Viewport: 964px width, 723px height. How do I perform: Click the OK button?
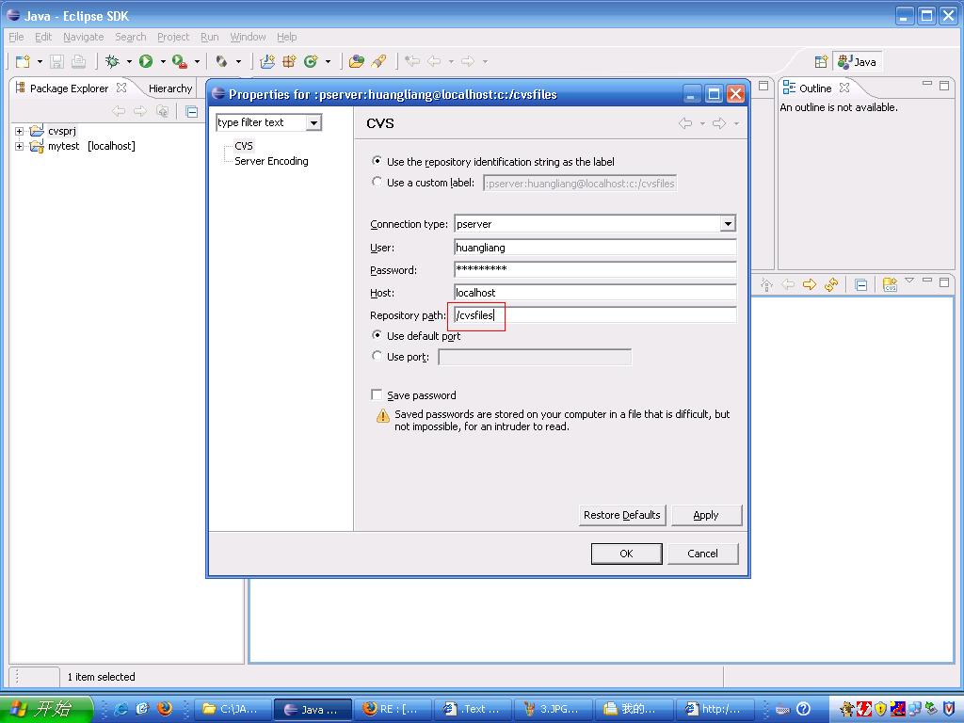[x=626, y=554]
